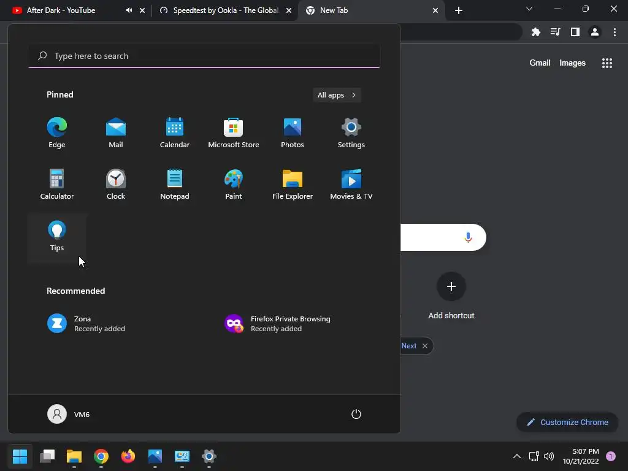Open recommended app Zona
Viewport: 628px width, 471px height.
86,324
